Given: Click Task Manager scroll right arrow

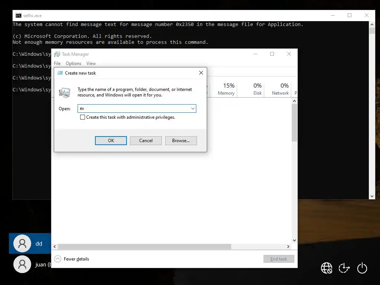Looking at the screenshot, I should pyautogui.click(x=288, y=246).
